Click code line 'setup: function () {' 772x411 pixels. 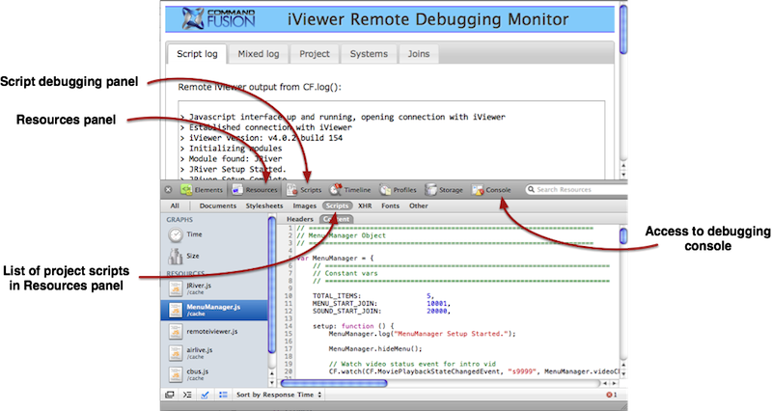353,326
